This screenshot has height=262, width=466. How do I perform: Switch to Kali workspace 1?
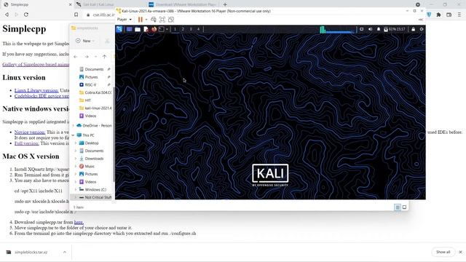(x=175, y=29)
